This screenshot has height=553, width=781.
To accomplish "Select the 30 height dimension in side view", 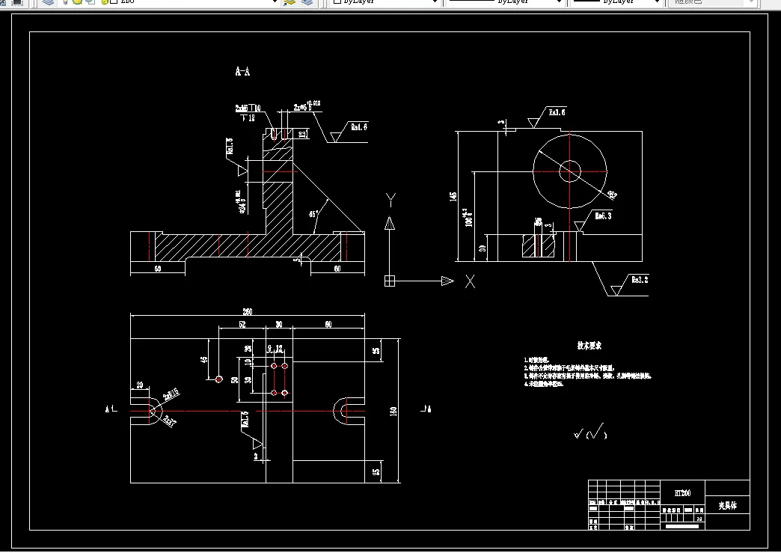I will pyautogui.click(x=483, y=248).
